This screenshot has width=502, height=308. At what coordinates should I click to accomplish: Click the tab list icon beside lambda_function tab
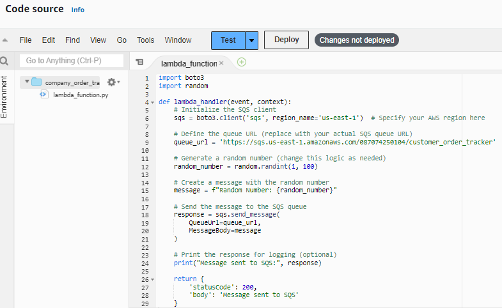click(x=139, y=62)
